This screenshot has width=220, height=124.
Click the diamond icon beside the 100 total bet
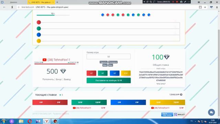167,57
